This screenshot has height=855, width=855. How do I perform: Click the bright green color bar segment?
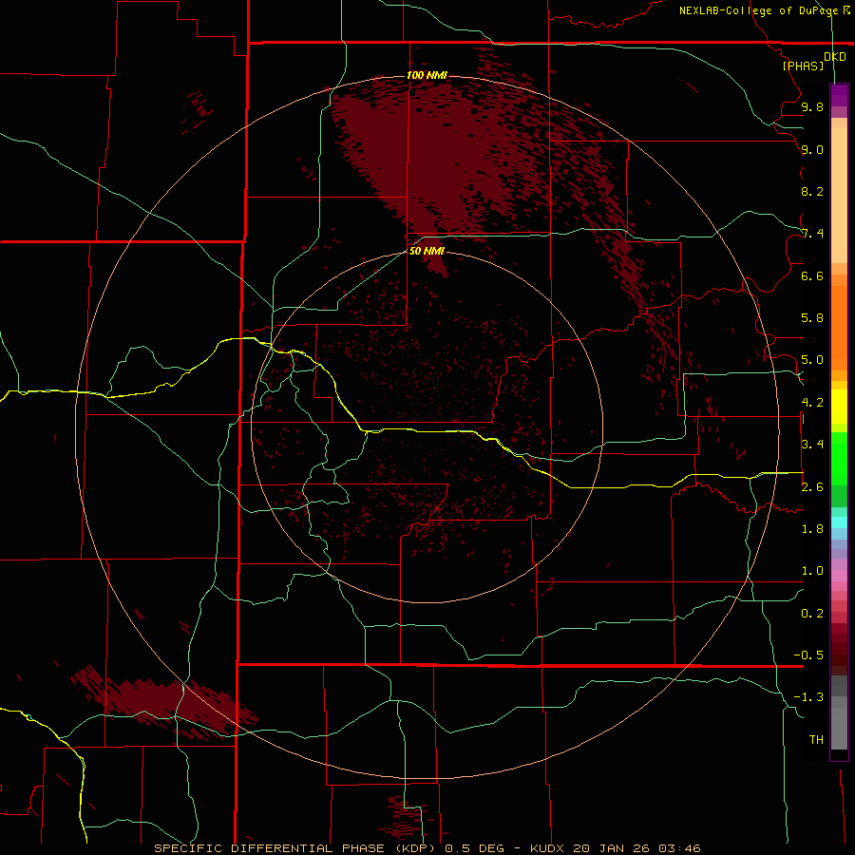(x=839, y=459)
